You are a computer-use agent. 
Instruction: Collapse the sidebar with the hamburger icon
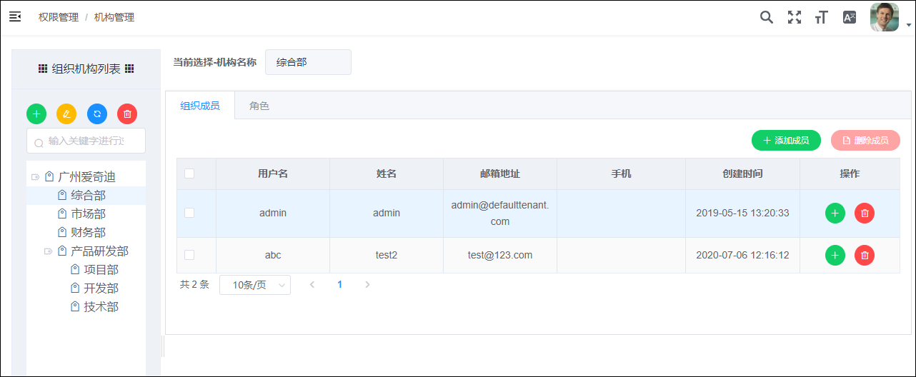click(15, 16)
